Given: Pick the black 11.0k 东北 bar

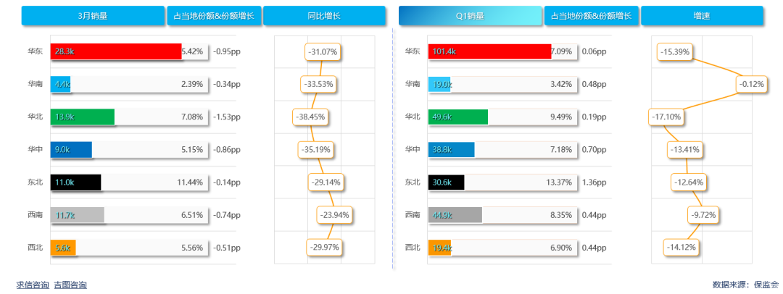Looking at the screenshot, I should coord(75,182).
